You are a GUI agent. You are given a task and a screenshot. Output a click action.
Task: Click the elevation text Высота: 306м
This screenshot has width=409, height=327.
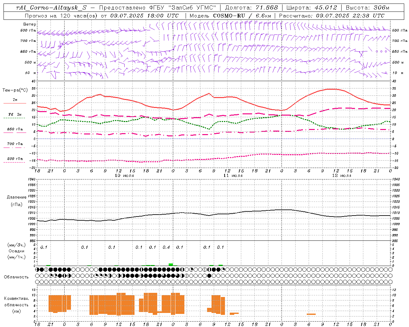pyautogui.click(x=368, y=8)
